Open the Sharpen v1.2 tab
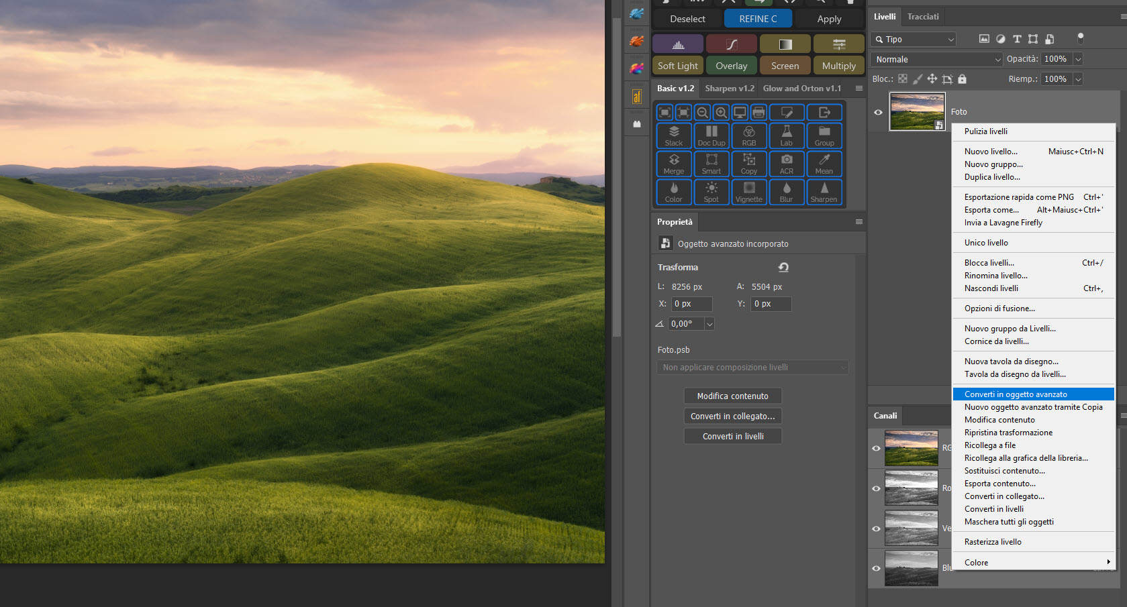The image size is (1127, 607). 729,89
